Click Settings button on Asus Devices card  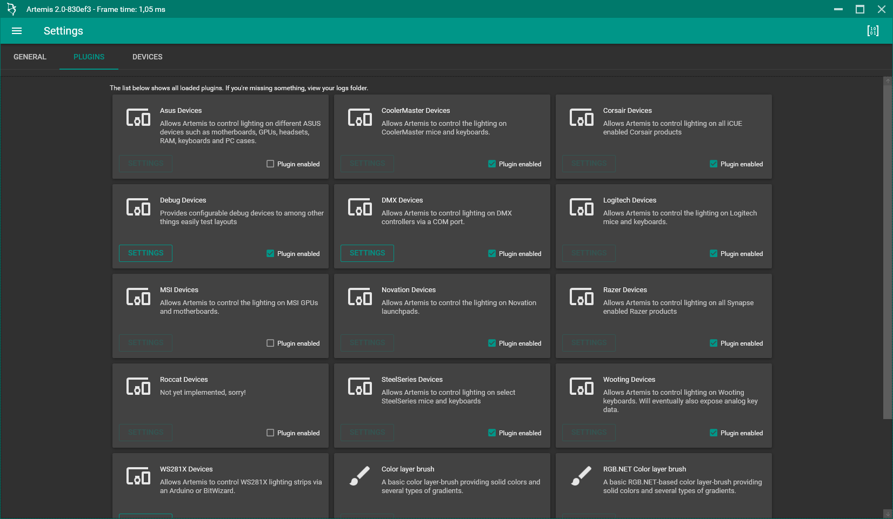pyautogui.click(x=146, y=164)
